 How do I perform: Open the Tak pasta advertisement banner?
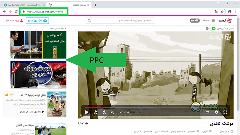38,45
